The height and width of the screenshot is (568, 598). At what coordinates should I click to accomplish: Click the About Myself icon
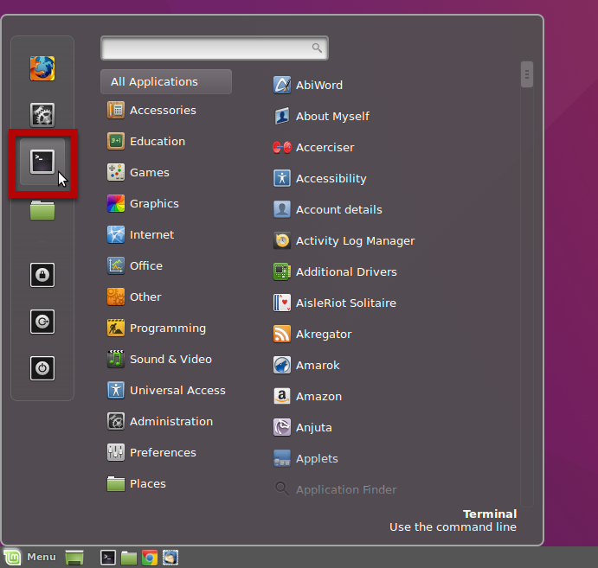coord(282,116)
